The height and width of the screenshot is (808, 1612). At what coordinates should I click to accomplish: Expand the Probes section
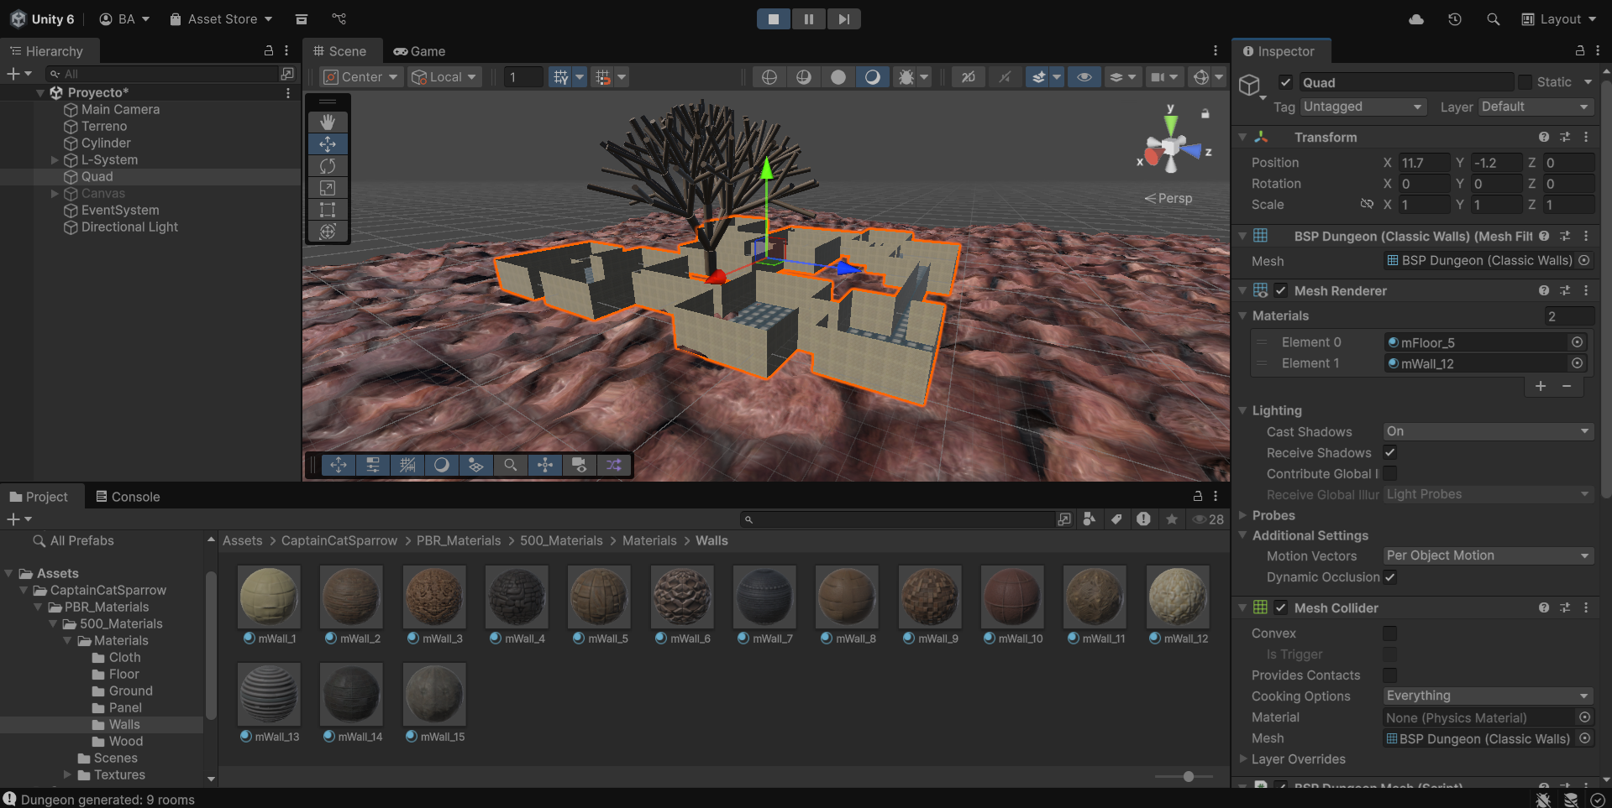coord(1242,515)
